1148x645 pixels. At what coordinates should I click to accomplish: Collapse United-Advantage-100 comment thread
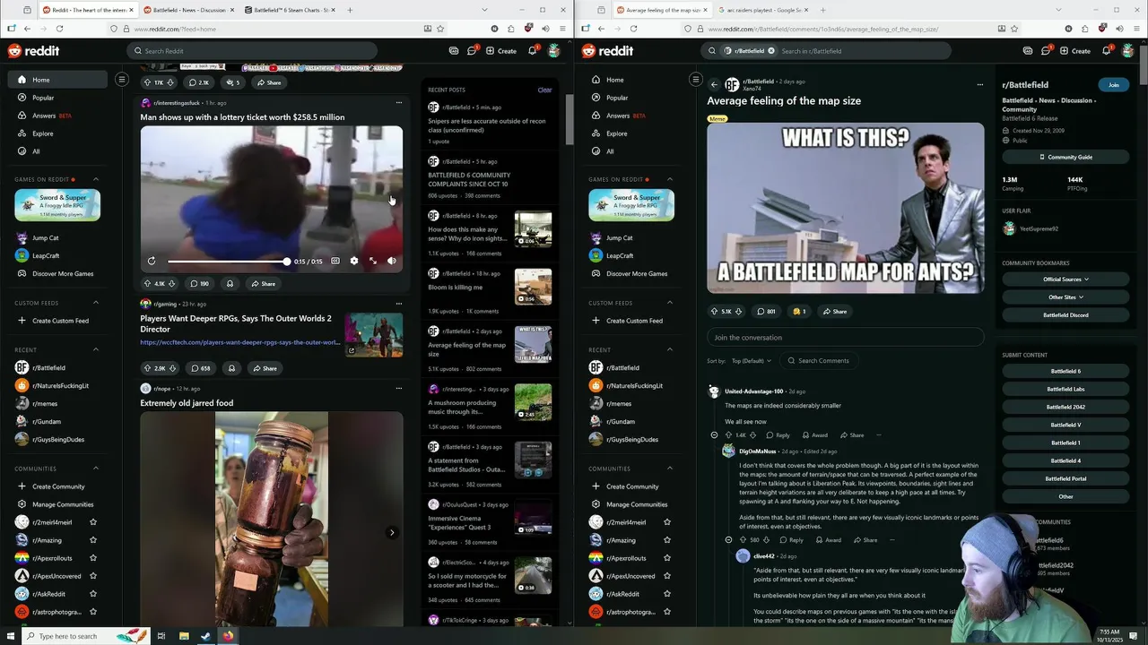pyautogui.click(x=714, y=435)
